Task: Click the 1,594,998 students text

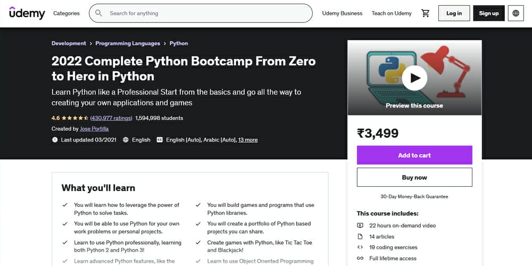Action: (x=159, y=118)
